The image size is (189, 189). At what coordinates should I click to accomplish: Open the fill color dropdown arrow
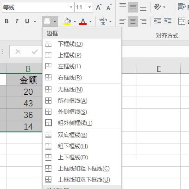[x=75, y=21]
